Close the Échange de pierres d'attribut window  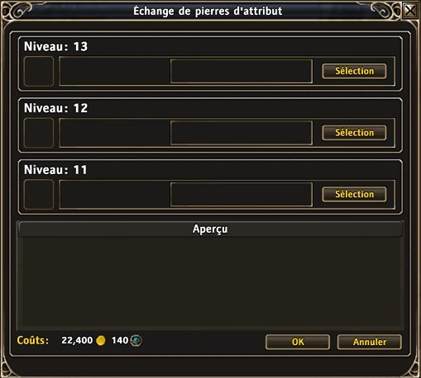pyautogui.click(x=410, y=11)
